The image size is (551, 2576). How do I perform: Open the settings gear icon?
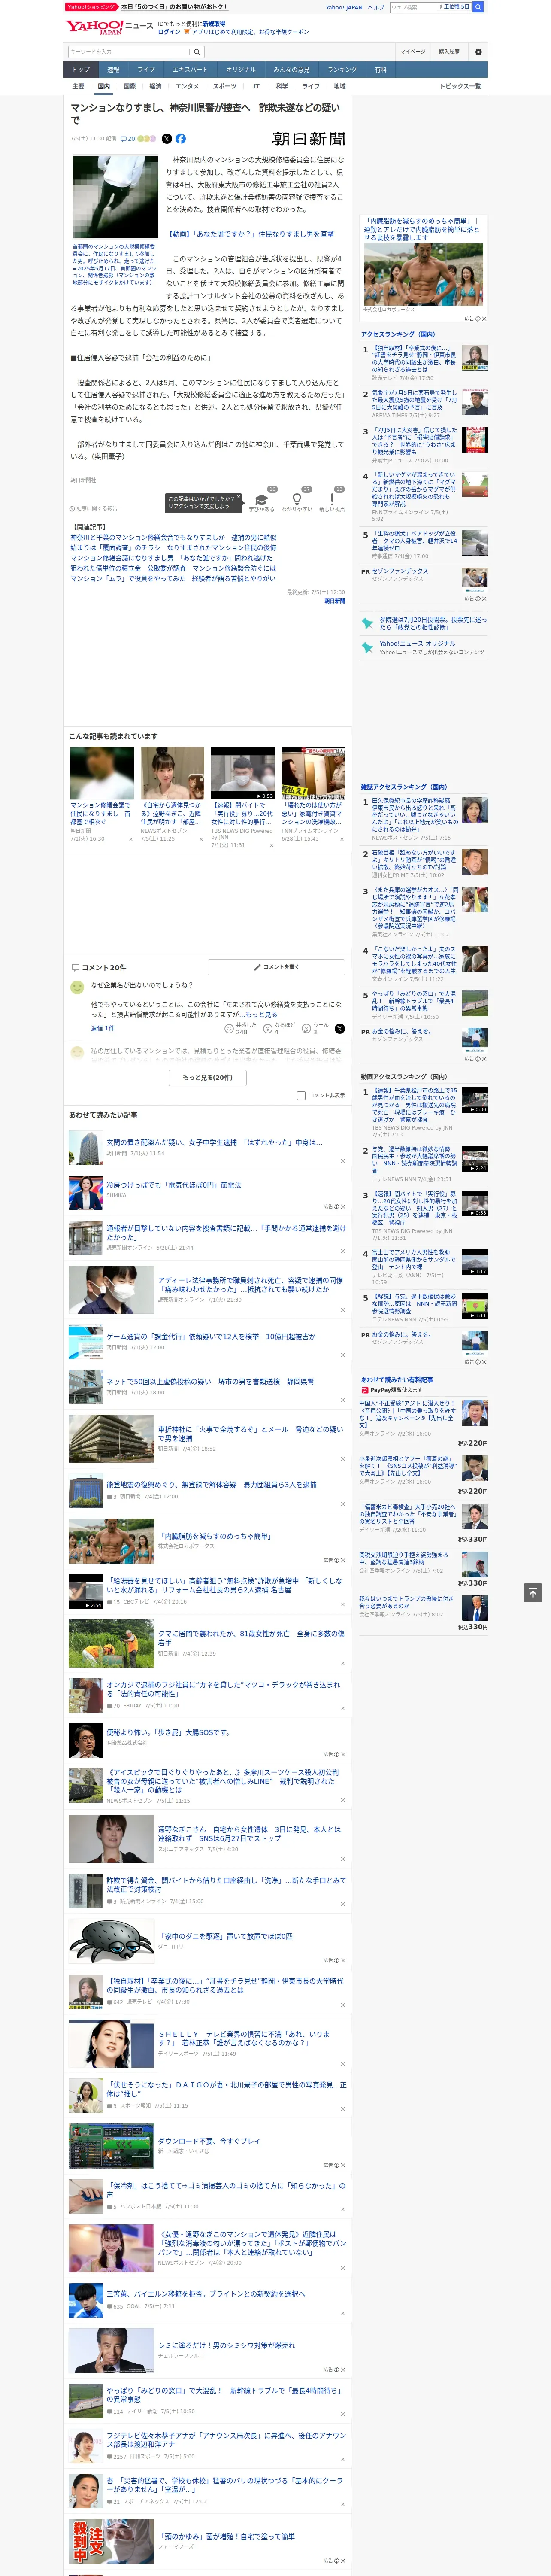point(477,52)
